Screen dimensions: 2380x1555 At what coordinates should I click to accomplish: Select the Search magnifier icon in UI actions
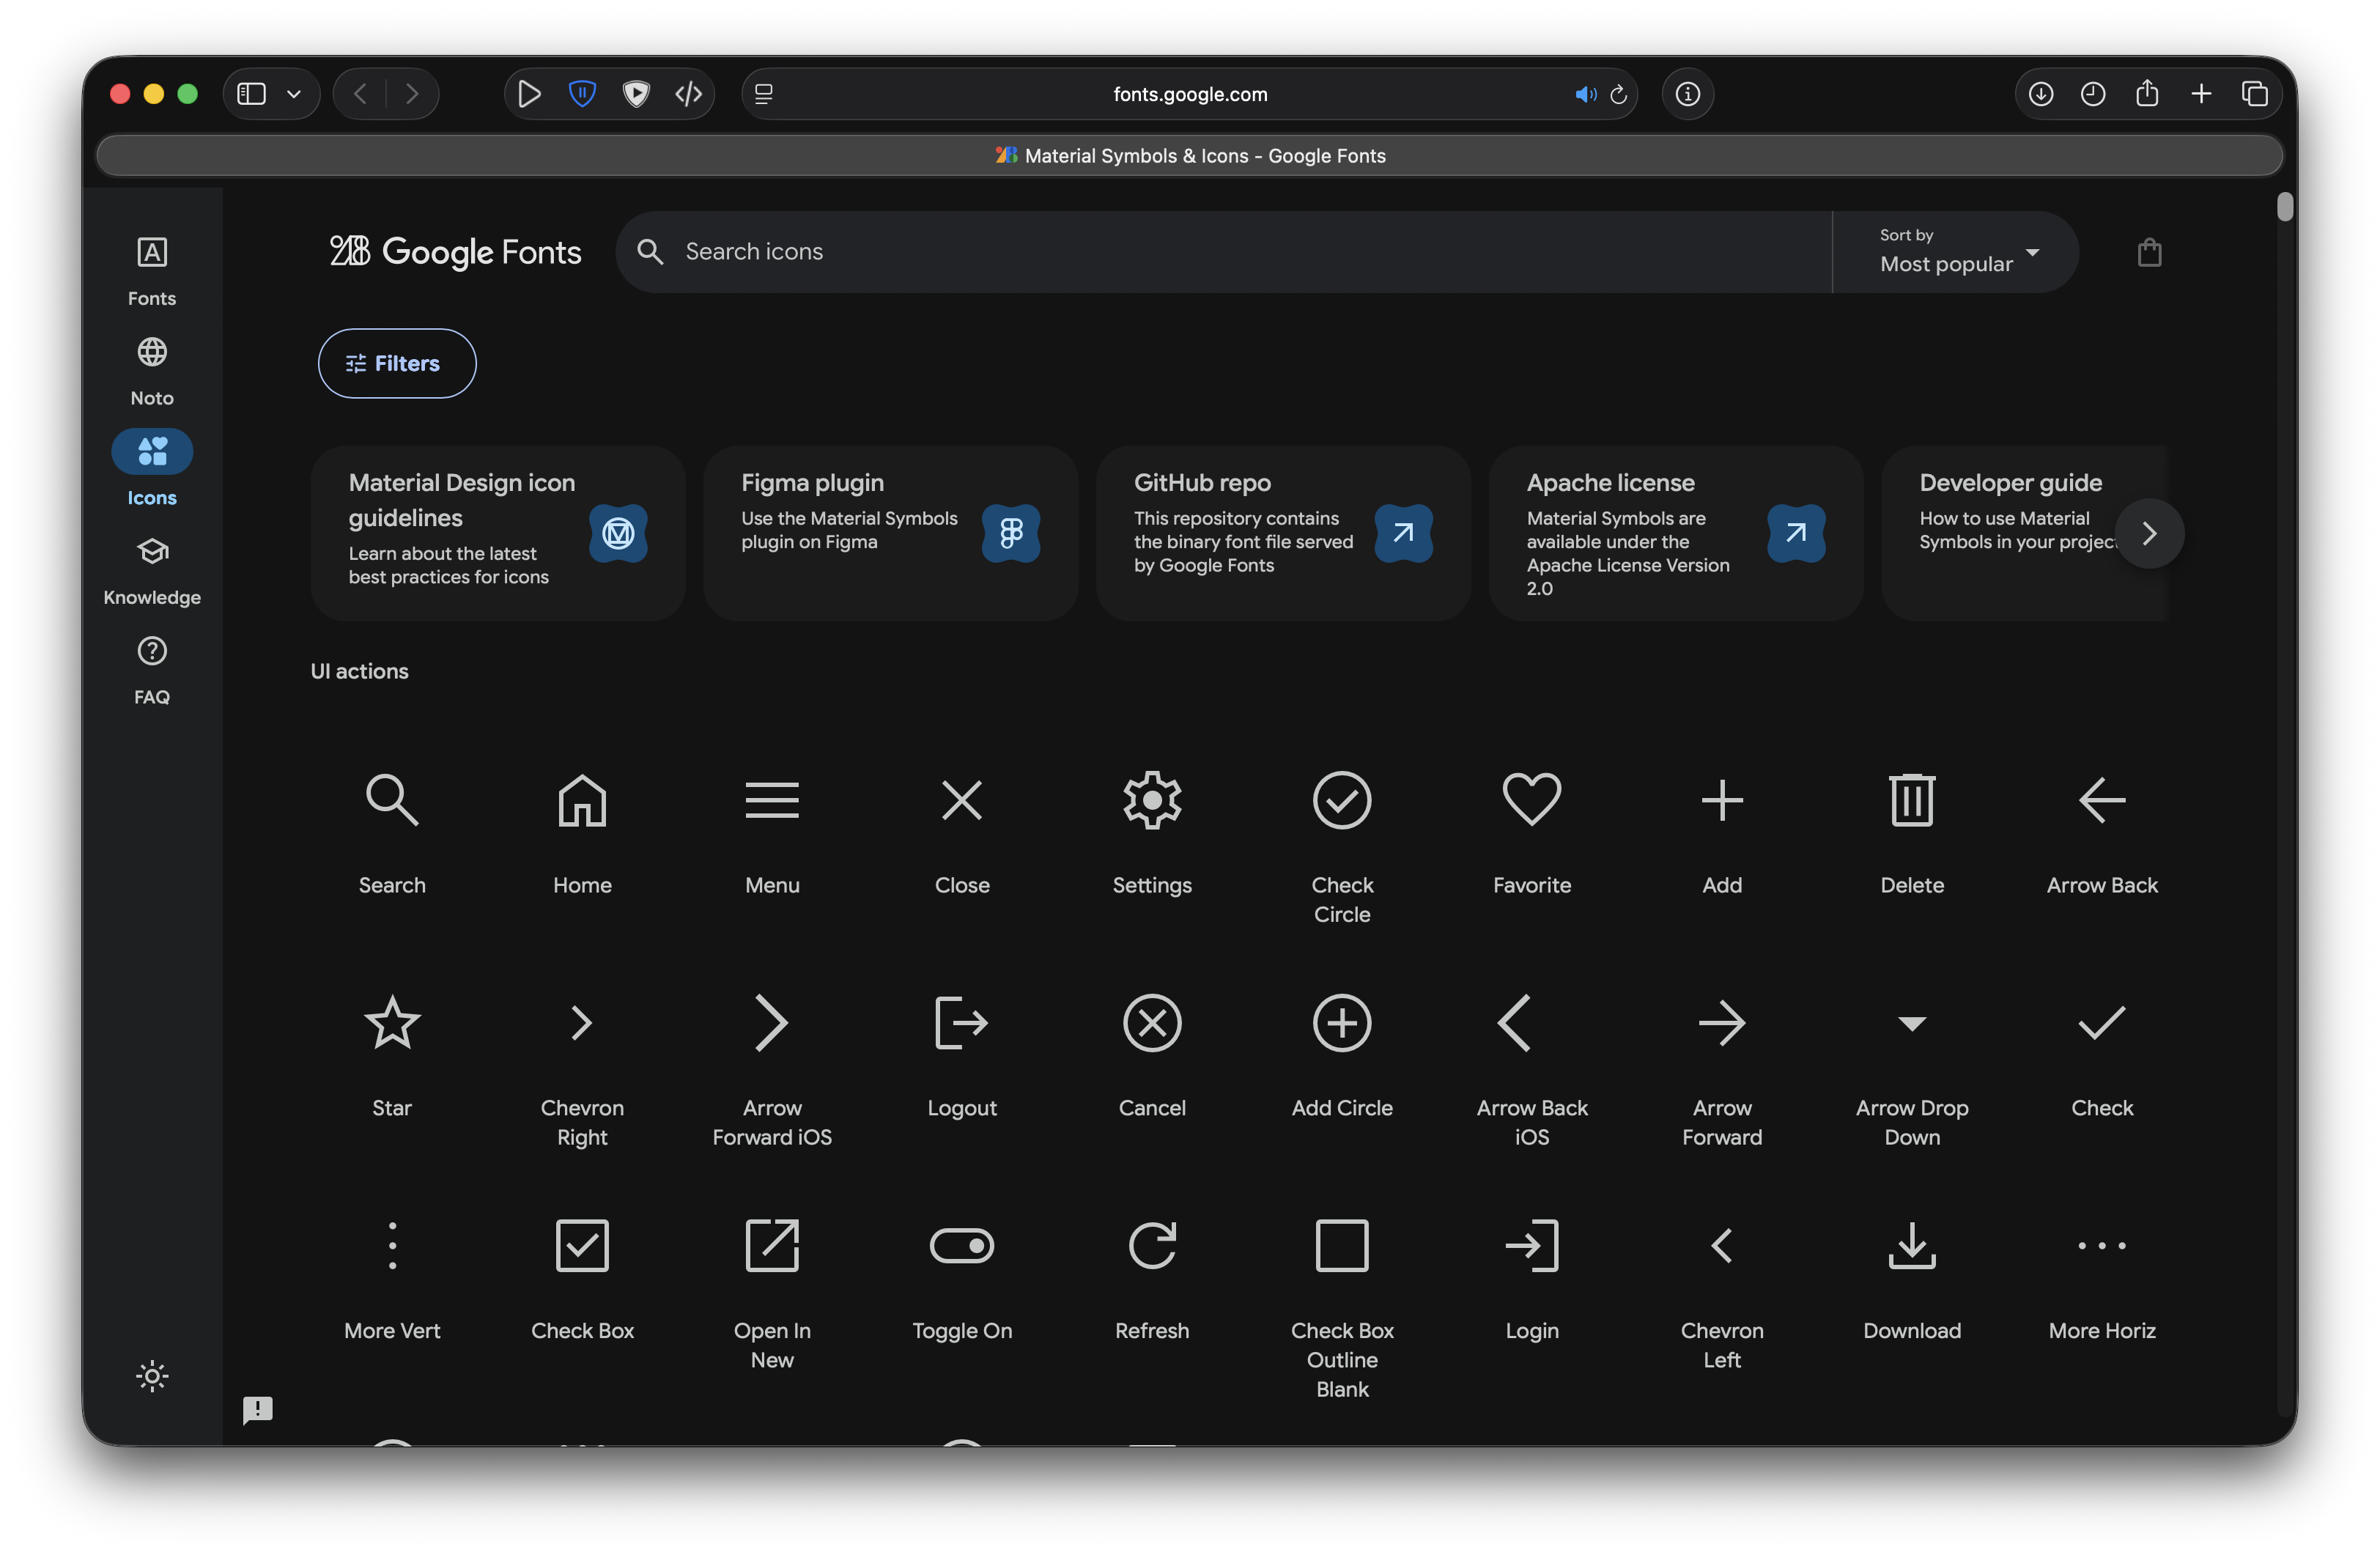point(392,799)
